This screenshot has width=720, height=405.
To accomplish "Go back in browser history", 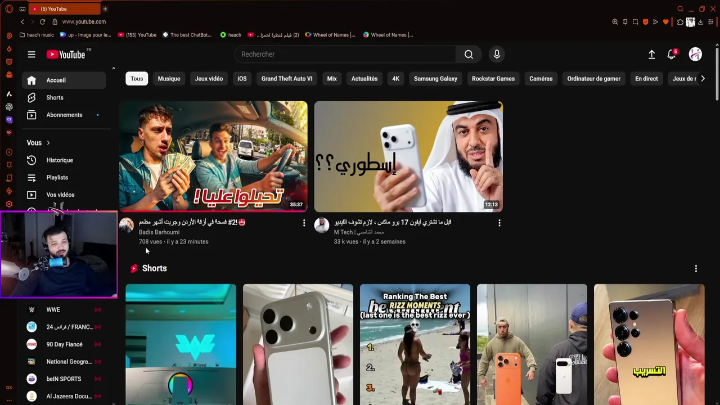I will 22,22.
